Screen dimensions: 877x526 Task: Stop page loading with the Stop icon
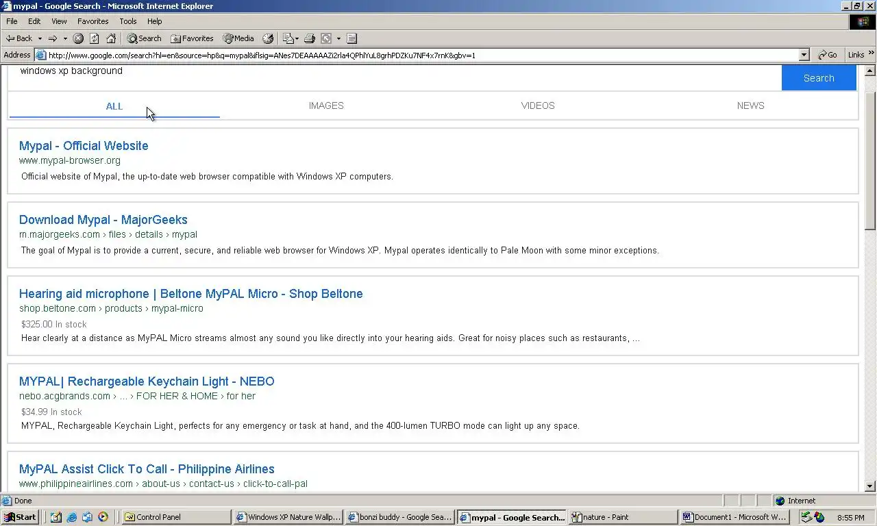coord(78,38)
